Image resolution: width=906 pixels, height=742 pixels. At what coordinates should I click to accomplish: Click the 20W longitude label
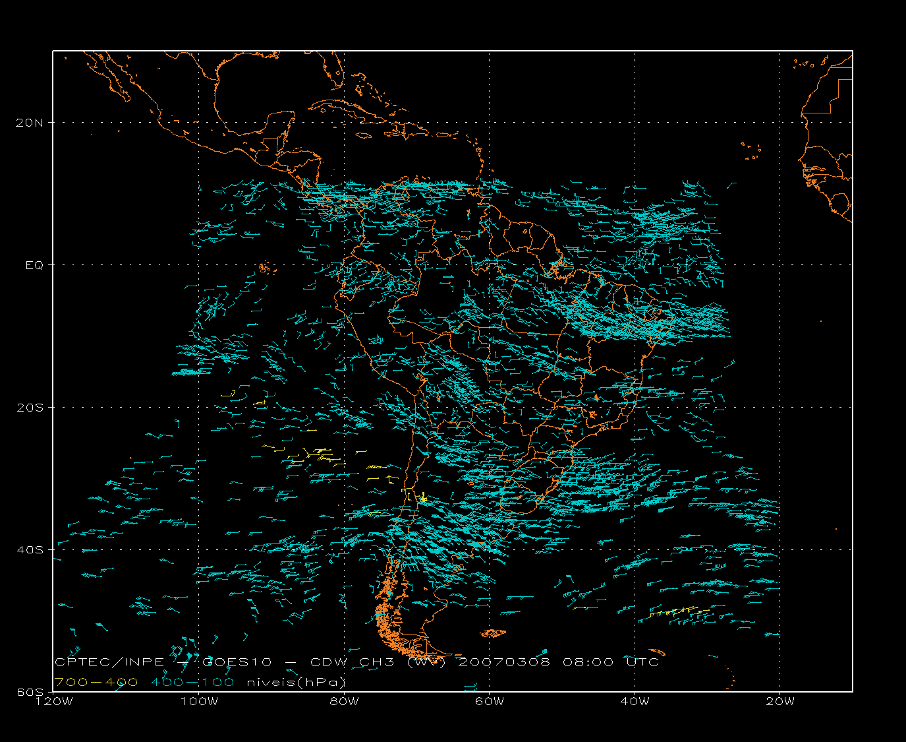(780, 702)
